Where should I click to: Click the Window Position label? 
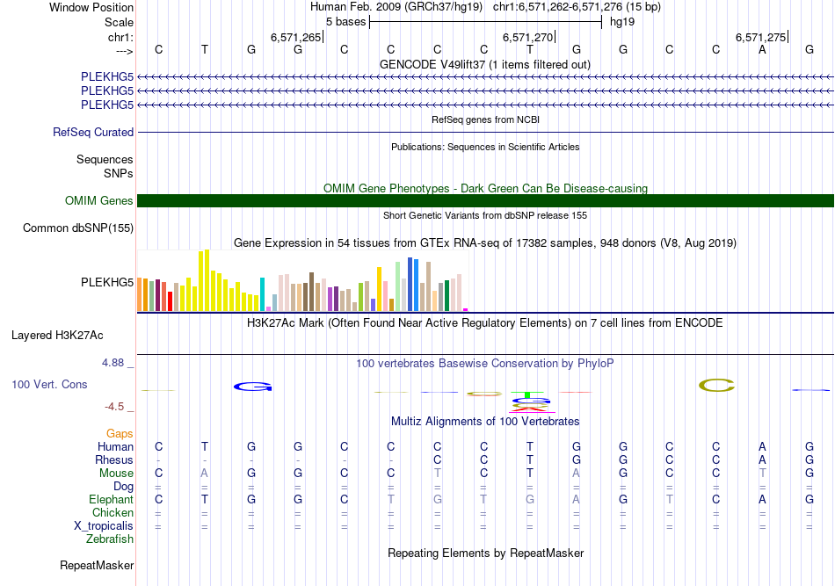click(x=91, y=7)
